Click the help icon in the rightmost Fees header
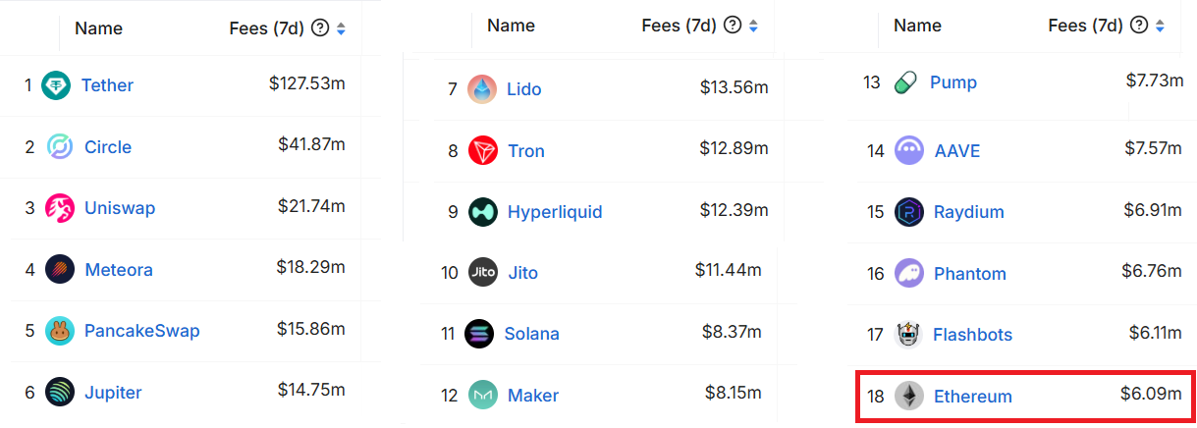 [1138, 27]
